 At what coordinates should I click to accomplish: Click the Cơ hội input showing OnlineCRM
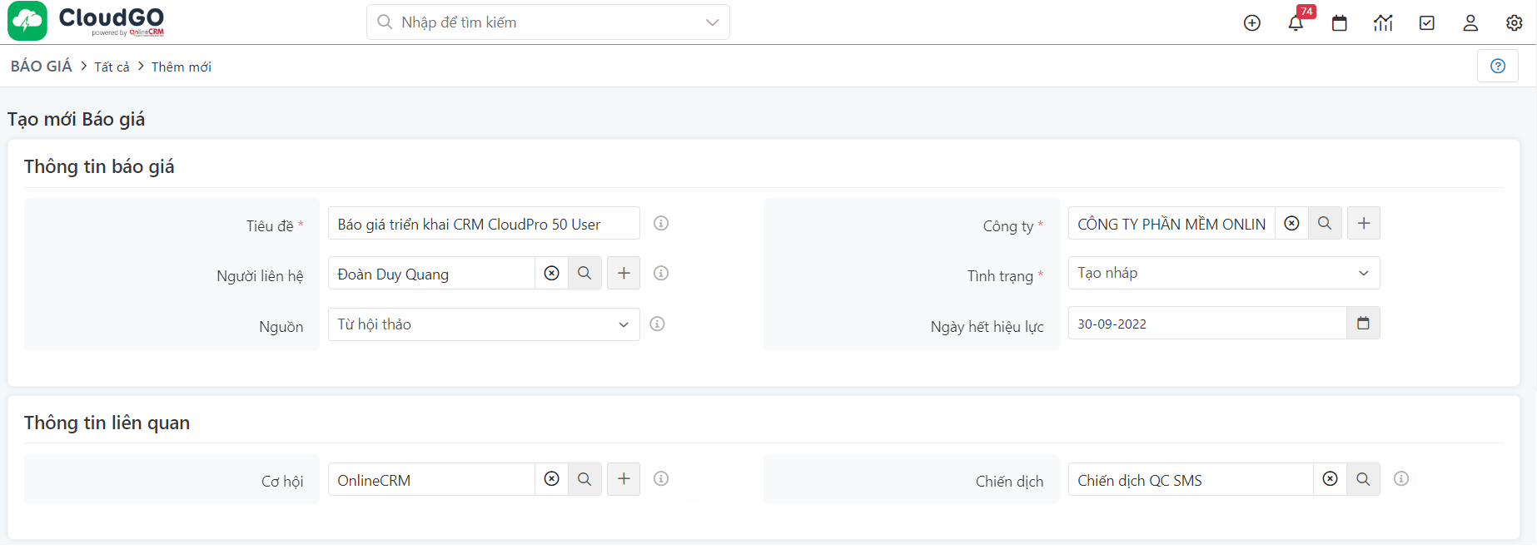pyautogui.click(x=431, y=479)
